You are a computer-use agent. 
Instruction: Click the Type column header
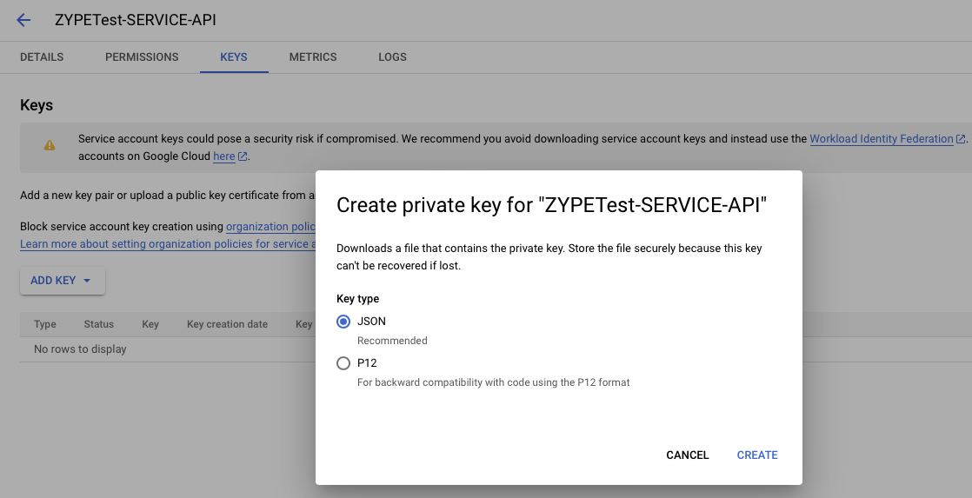(x=45, y=324)
